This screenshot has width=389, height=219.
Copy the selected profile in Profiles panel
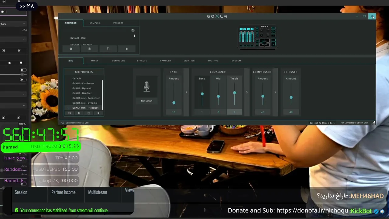(108, 49)
